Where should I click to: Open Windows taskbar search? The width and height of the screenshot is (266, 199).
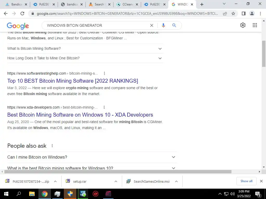19,194
